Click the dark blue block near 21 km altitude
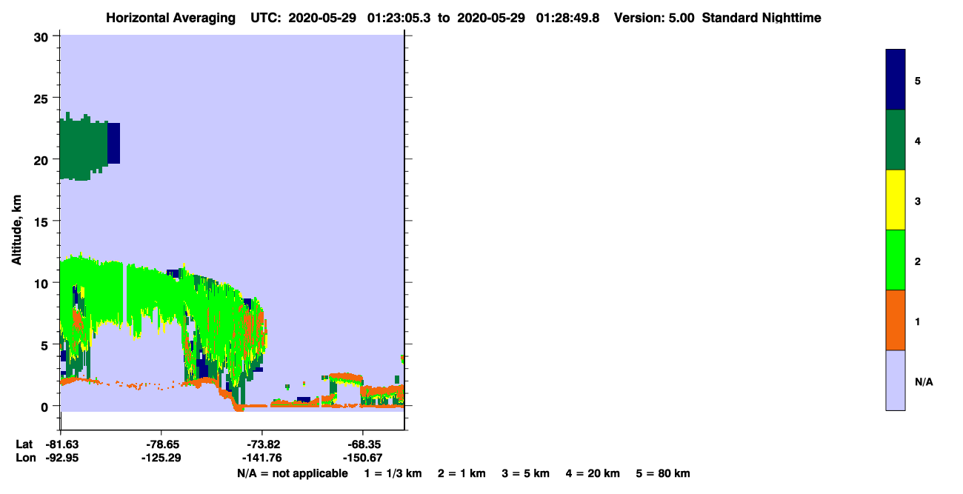The width and height of the screenshot is (963, 494). (114, 143)
